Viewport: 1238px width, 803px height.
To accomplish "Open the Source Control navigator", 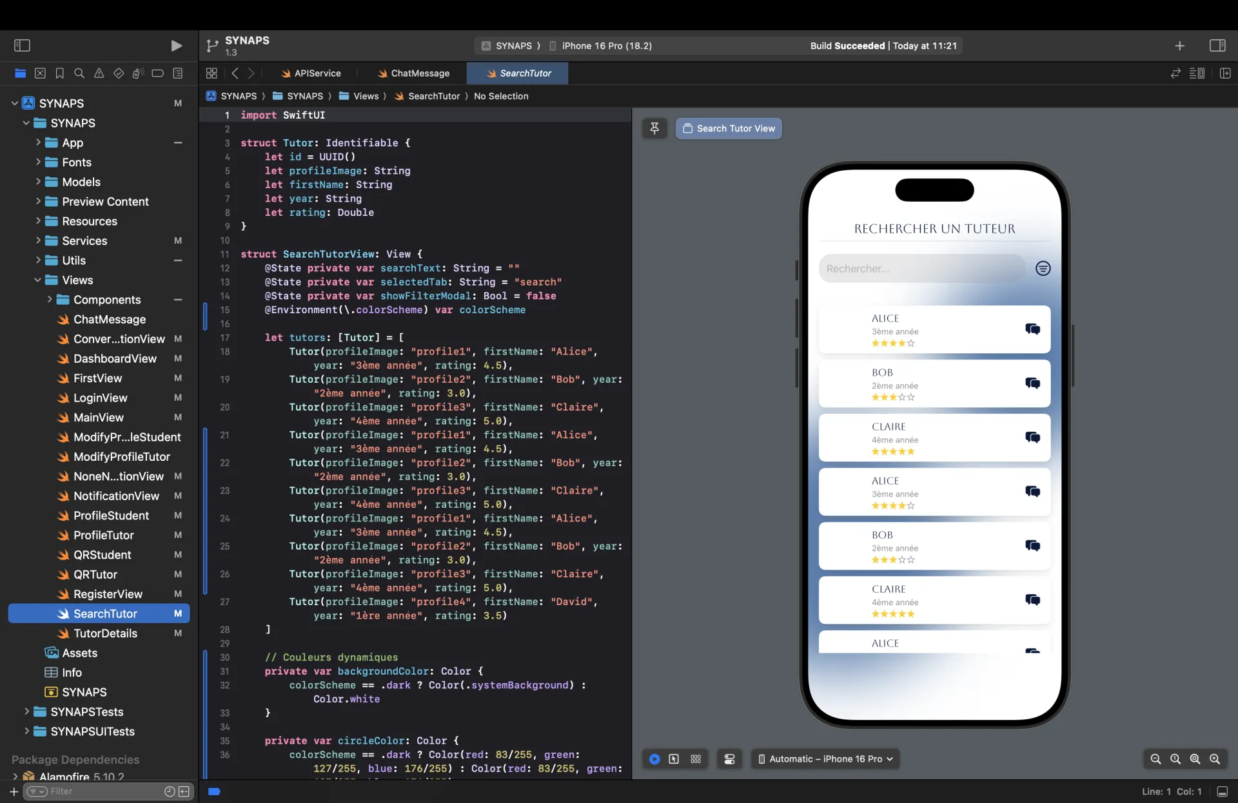I will 40,73.
